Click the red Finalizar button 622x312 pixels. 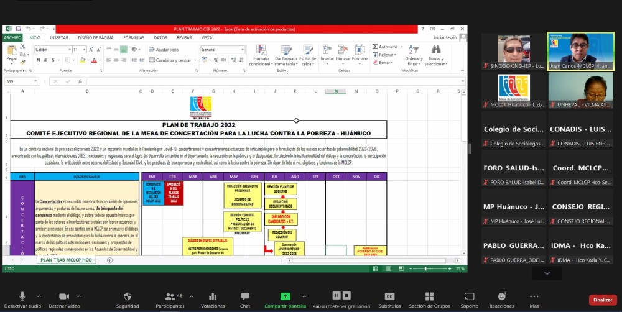pos(602,300)
